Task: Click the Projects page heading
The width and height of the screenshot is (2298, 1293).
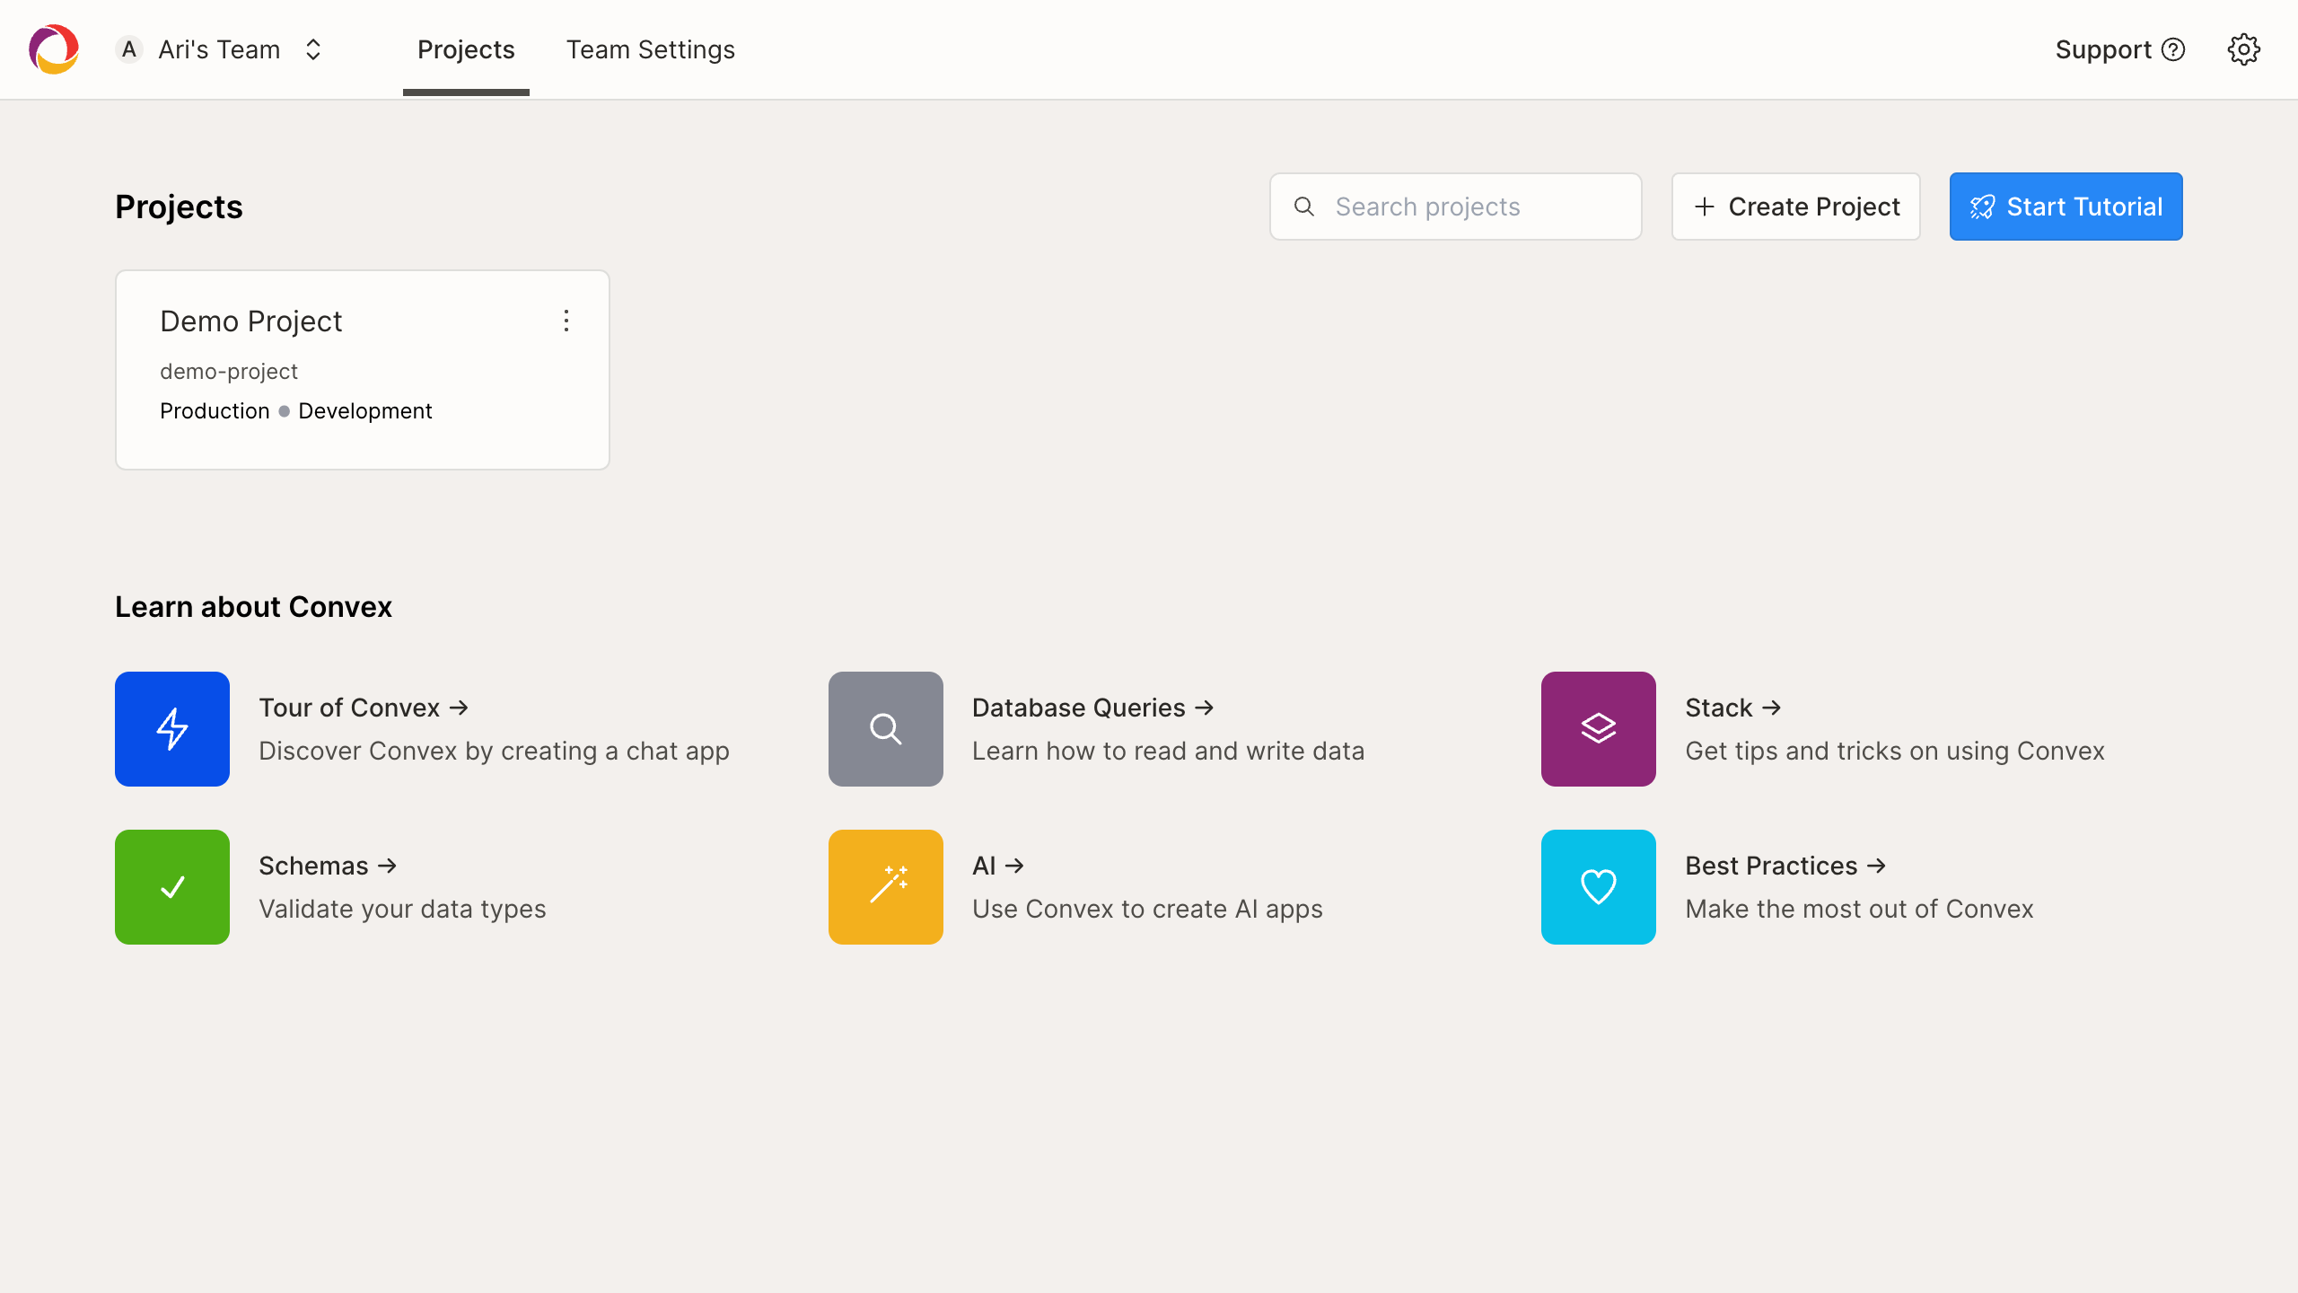Action: point(179,207)
